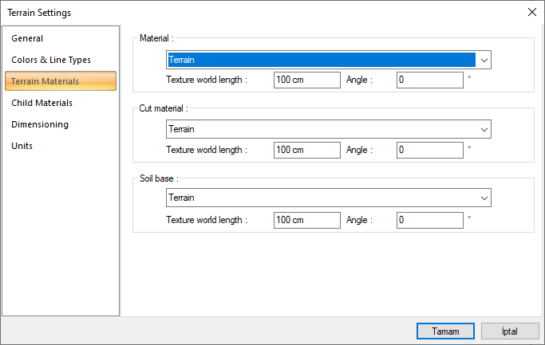Open the General settings page

28,38
